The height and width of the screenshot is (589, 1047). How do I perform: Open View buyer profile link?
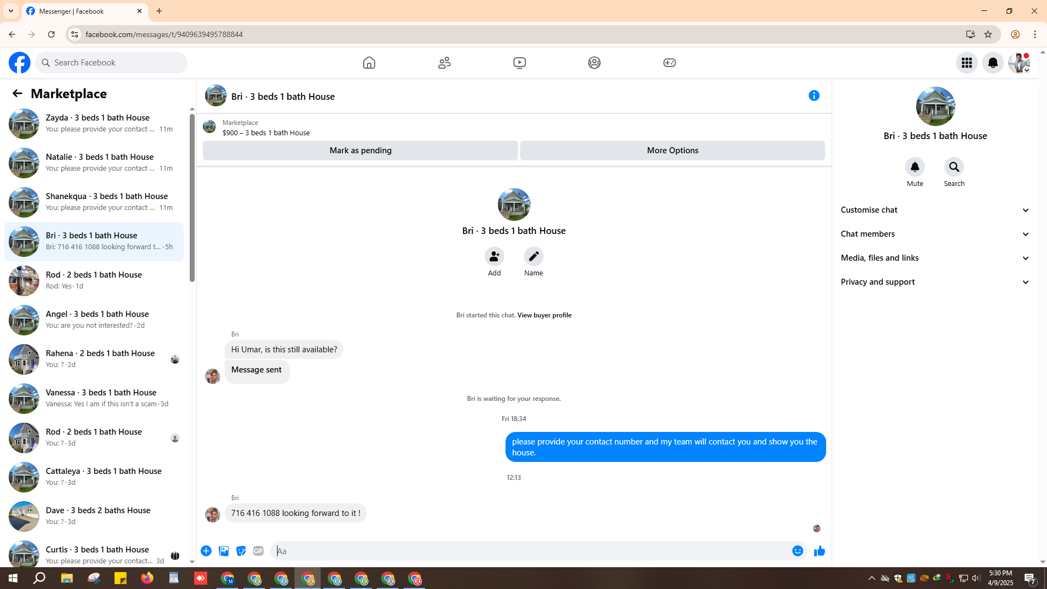544,315
